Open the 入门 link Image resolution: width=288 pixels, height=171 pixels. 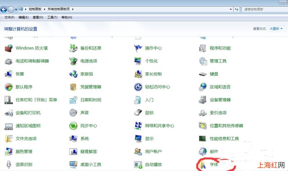(149, 100)
